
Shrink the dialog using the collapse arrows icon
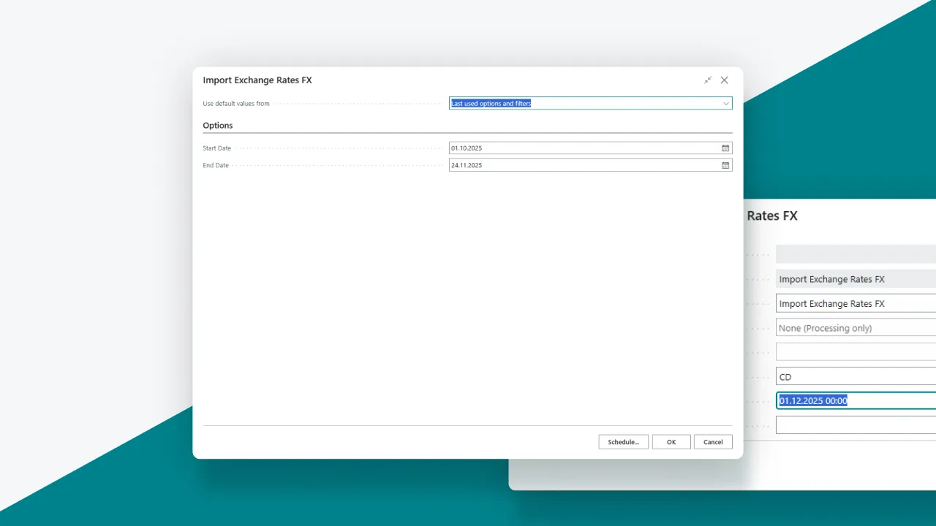coord(708,80)
